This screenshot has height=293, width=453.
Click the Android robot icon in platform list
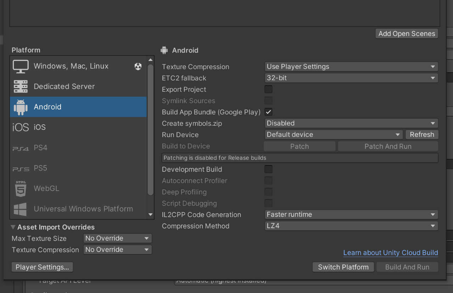pyautogui.click(x=21, y=107)
